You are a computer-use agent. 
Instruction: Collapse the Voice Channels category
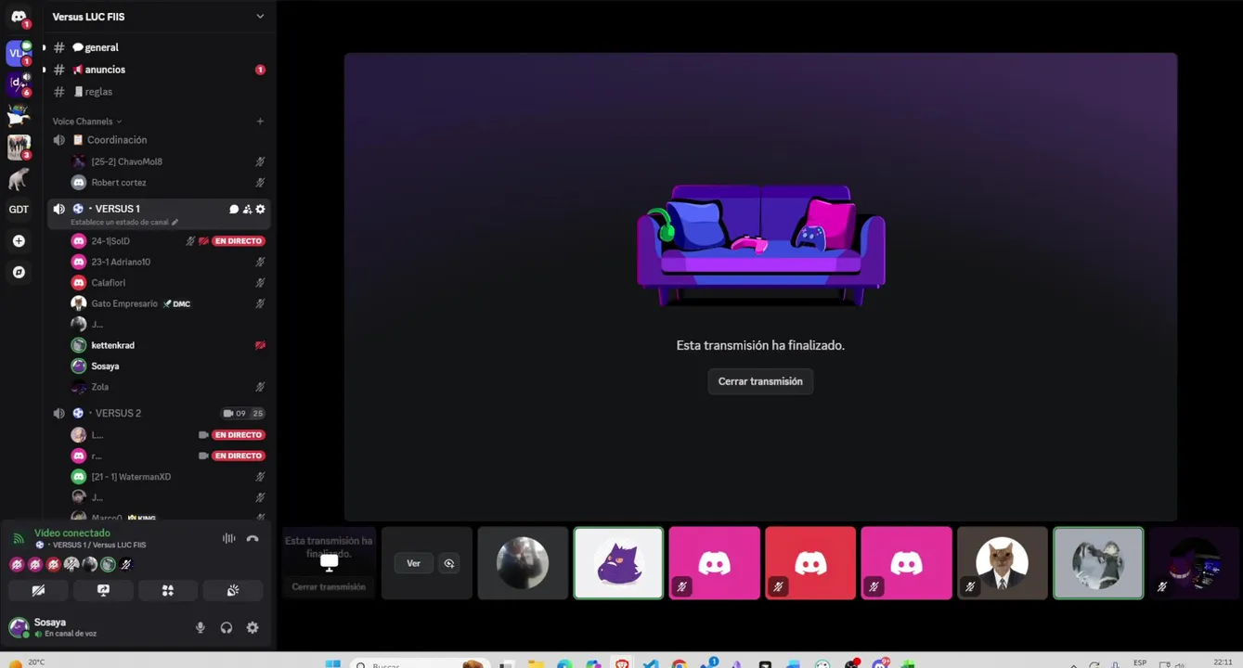pyautogui.click(x=87, y=122)
